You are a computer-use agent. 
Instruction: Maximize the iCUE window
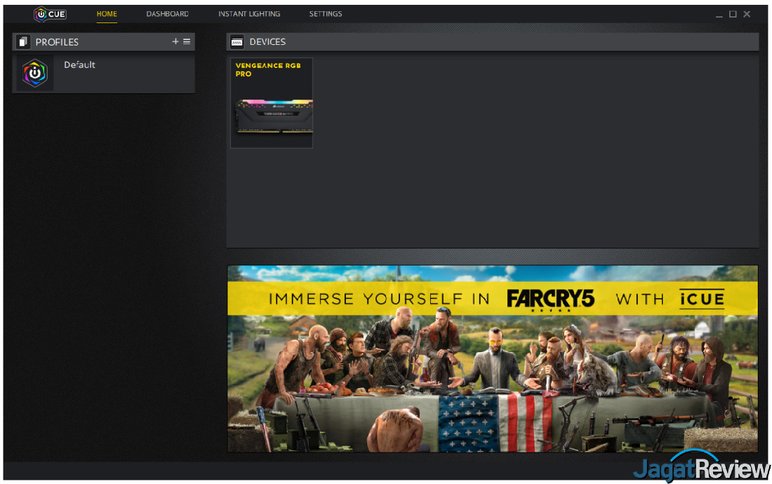pyautogui.click(x=733, y=14)
